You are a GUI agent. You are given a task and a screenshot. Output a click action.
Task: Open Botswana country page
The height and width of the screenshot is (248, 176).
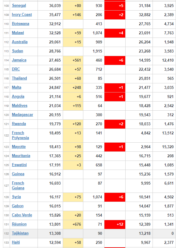tap(20, 24)
